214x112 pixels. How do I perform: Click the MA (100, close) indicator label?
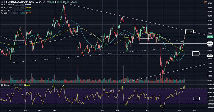7,7
